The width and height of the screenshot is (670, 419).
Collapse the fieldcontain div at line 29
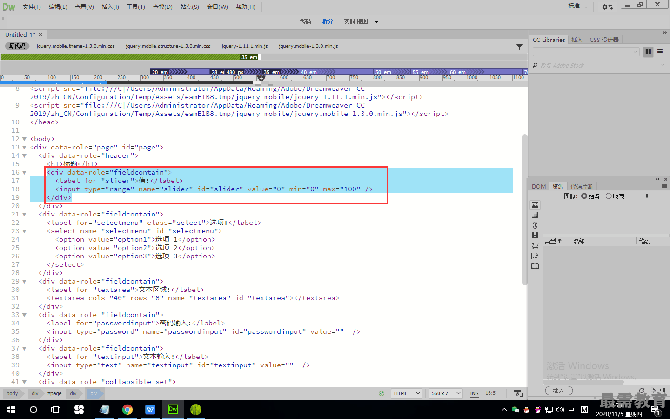24,282
